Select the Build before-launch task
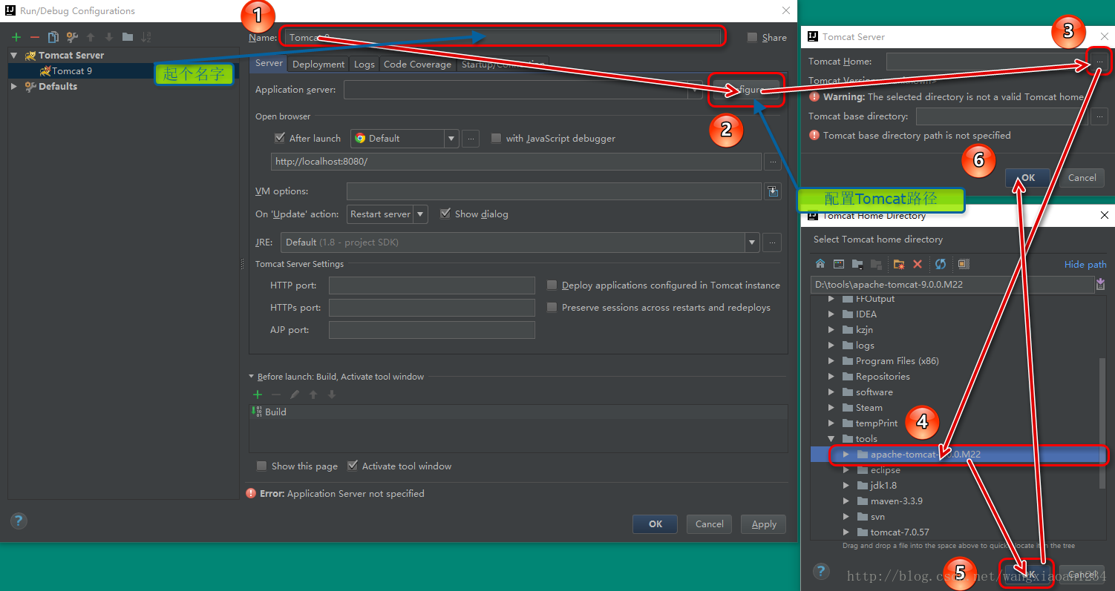 tap(518, 412)
